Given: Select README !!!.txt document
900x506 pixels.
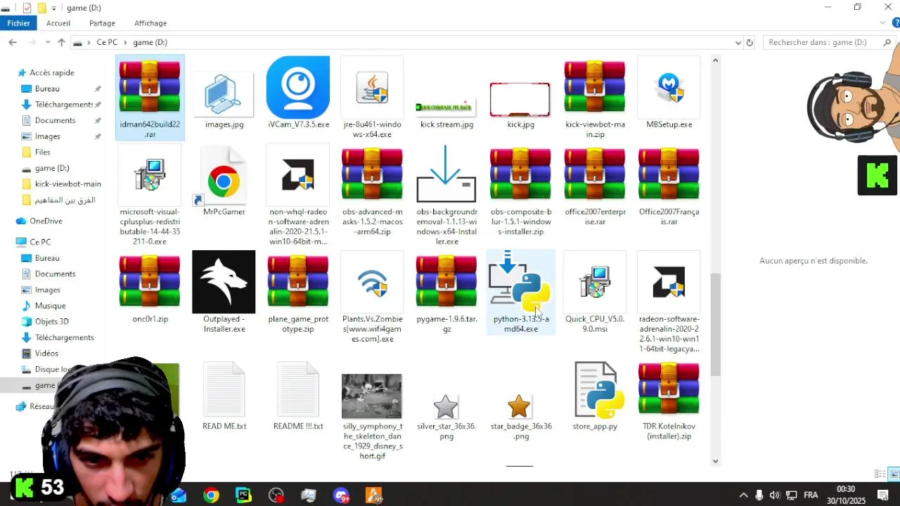Looking at the screenshot, I should pyautogui.click(x=298, y=396).
